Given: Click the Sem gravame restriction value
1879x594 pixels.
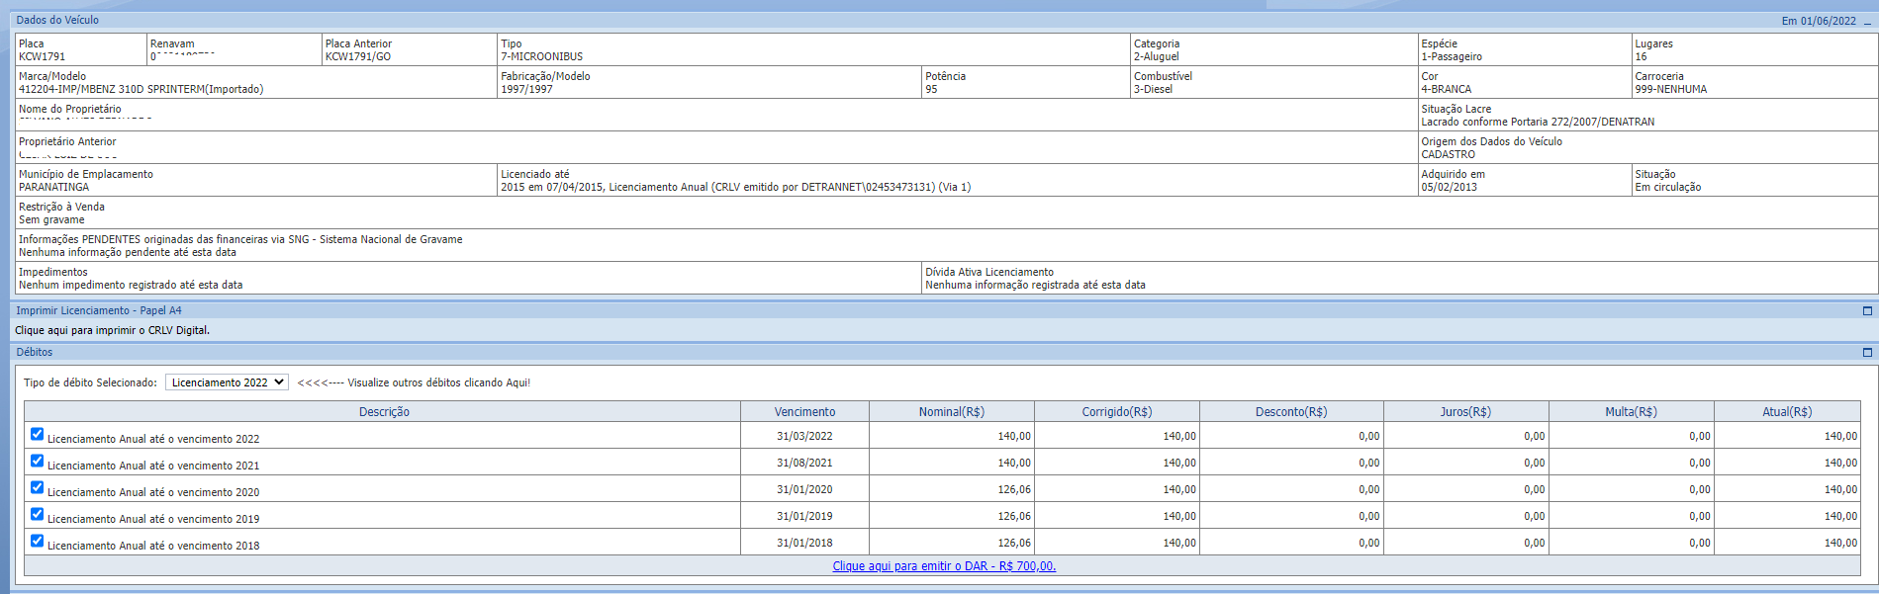Looking at the screenshot, I should tap(51, 219).
